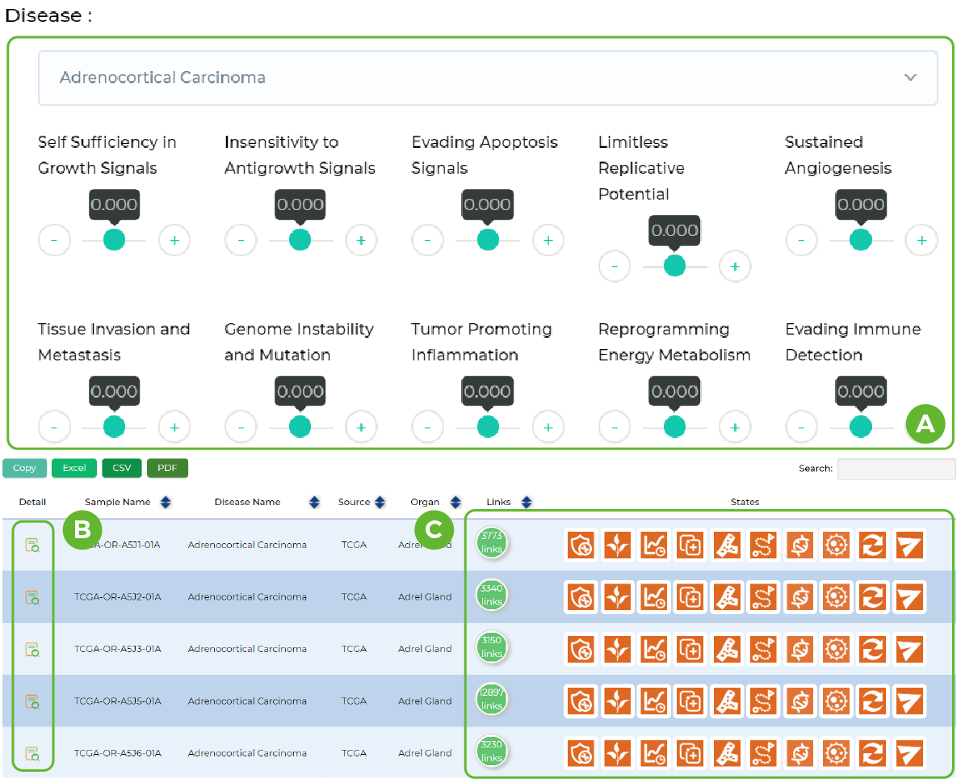Export the table using Excel button

pyautogui.click(x=74, y=468)
